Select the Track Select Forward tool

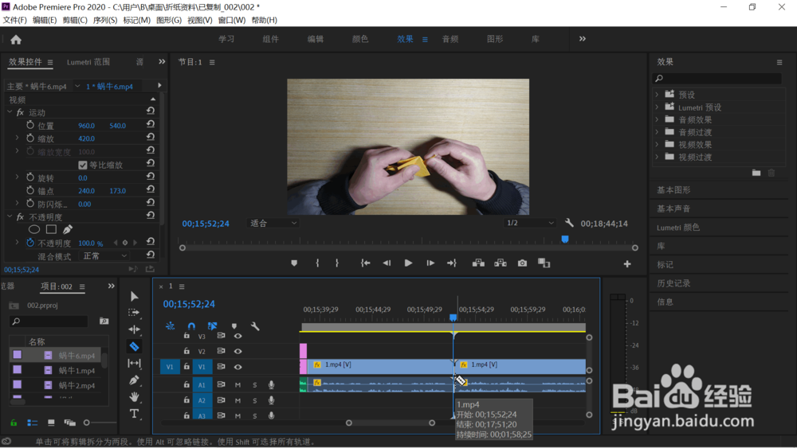(x=134, y=313)
